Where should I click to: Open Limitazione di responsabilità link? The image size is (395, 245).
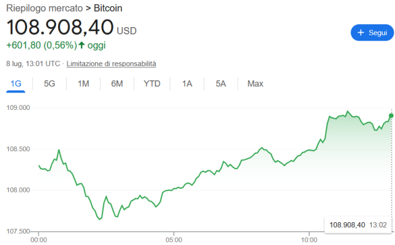point(111,64)
